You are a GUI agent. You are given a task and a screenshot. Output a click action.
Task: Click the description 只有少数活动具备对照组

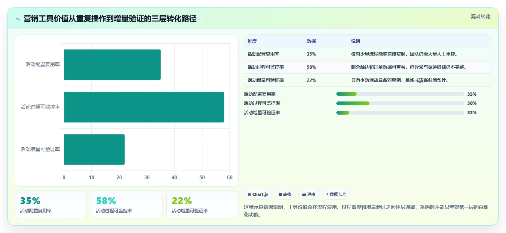(x=400, y=80)
